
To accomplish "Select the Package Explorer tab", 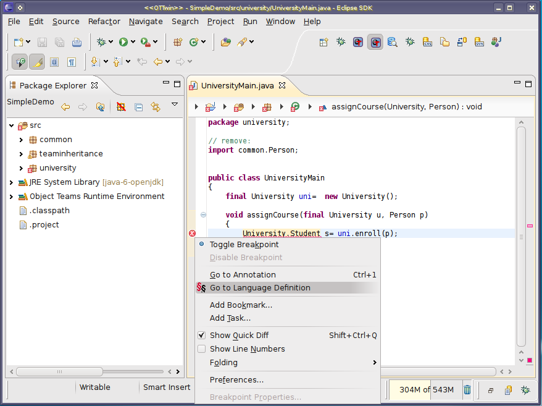I will pyautogui.click(x=53, y=85).
